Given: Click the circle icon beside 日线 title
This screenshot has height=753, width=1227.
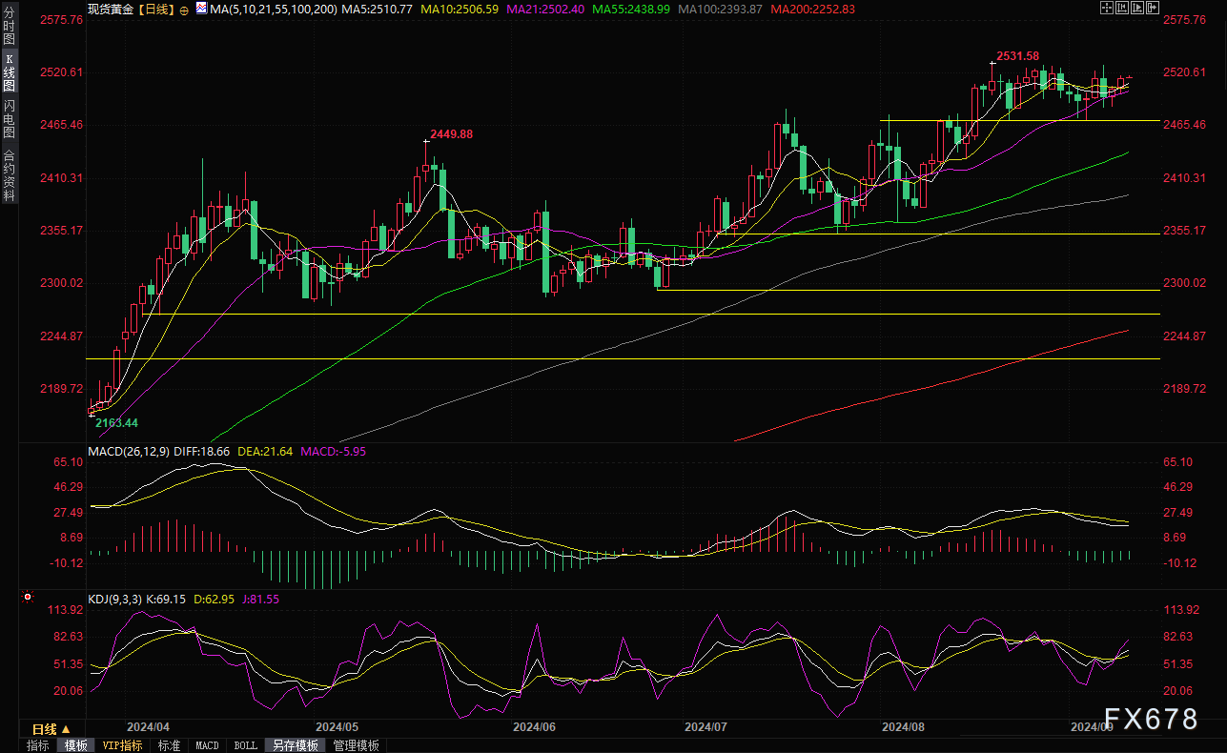Looking at the screenshot, I should pyautogui.click(x=183, y=9).
